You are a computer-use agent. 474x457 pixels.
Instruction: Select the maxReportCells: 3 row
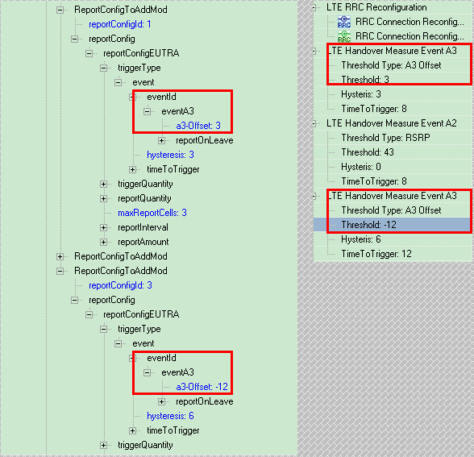(x=152, y=213)
